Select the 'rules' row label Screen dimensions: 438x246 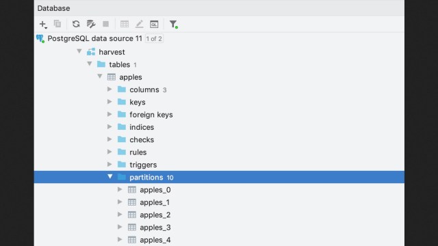(138, 152)
